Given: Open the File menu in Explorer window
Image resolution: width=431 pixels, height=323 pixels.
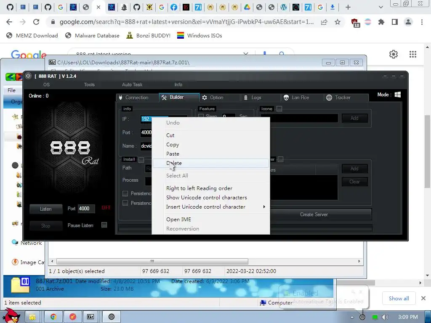Looking at the screenshot, I should 11,90.
